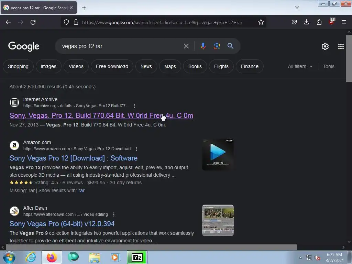352x264 pixels.
Task: Open the taskbar clock showing 6:25 AM
Action: (x=334, y=257)
